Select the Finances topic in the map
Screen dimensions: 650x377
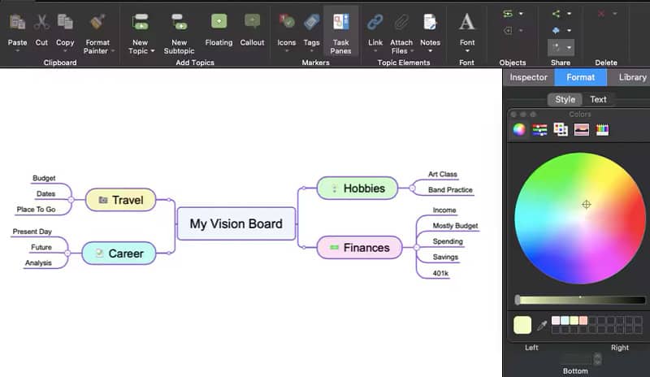(x=360, y=247)
